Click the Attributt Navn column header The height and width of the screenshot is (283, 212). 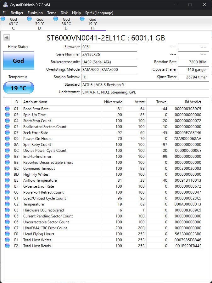pos(61,102)
